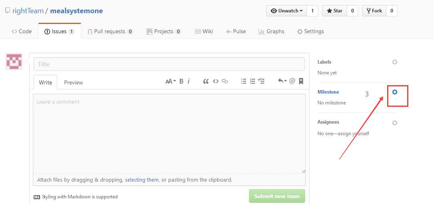This screenshot has height=204, width=434.
Task: Click the user avatar image
Action: [x=14, y=62]
